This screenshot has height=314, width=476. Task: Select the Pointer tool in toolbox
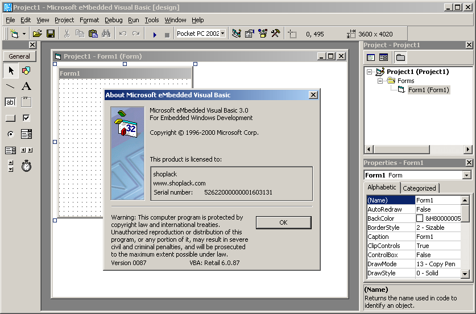tap(11, 71)
